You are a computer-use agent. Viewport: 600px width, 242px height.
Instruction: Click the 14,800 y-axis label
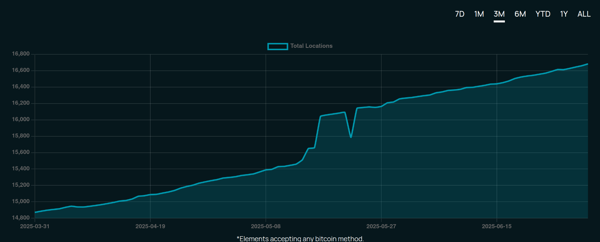point(21,218)
